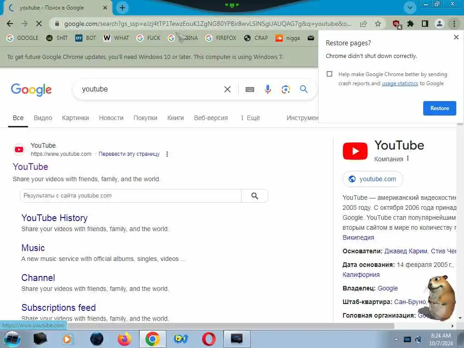Image resolution: width=464 pixels, height=348 pixels.
Task: Open the mail bookmark icon
Action: (311, 38)
